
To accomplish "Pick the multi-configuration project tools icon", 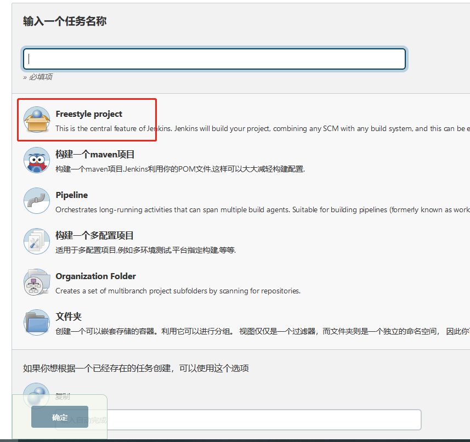I will click(37, 241).
